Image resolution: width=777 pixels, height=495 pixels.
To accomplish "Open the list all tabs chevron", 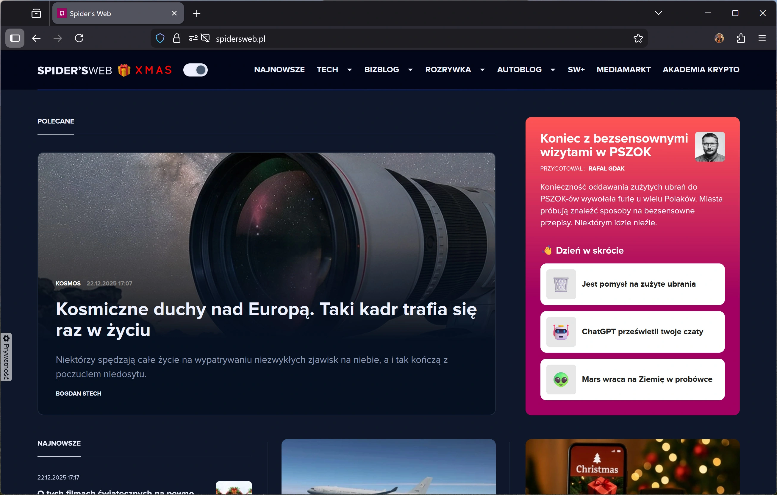I will click(x=659, y=13).
